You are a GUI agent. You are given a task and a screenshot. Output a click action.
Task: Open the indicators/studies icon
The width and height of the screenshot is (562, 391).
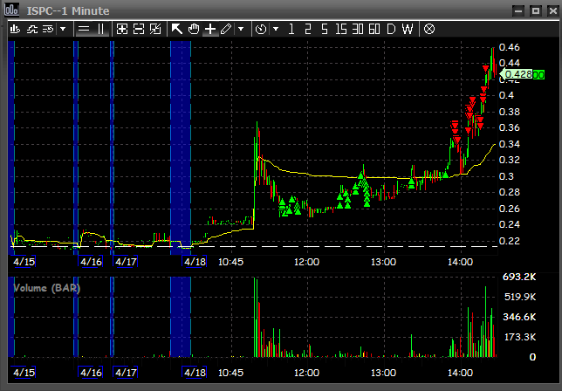click(32, 29)
